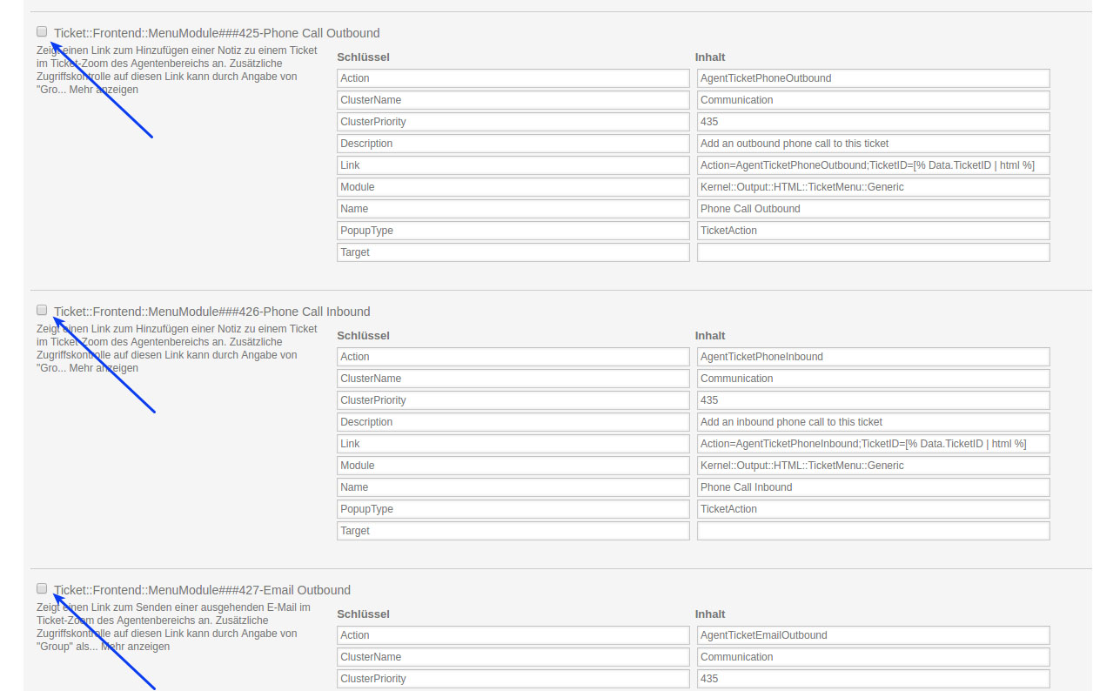Select the 'Phone Call Outbound' Name value field

[x=873, y=209]
